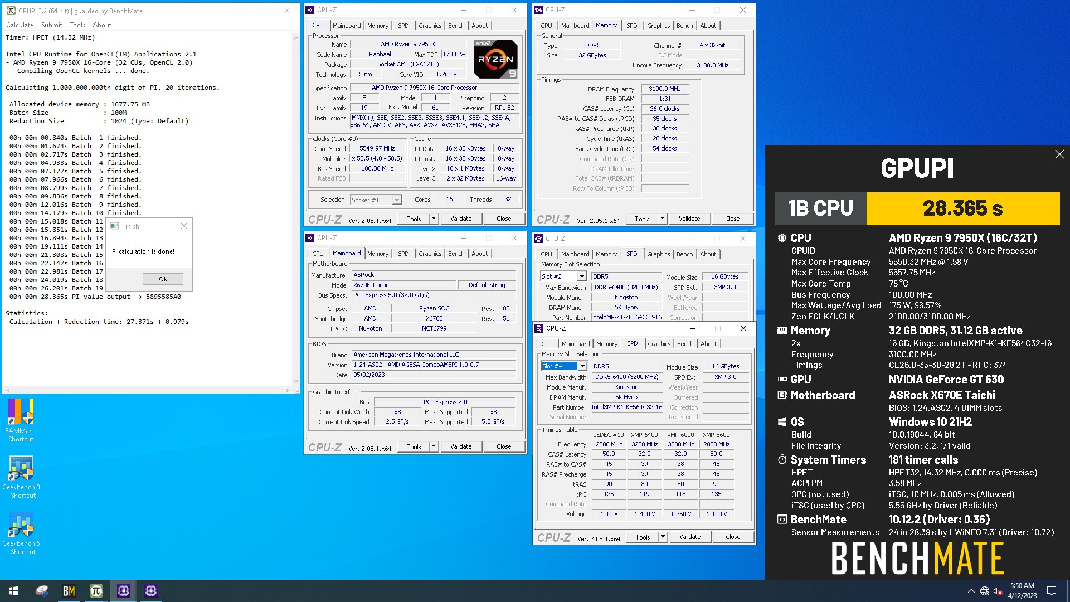Click the first CPU-Z taskbar icon

pos(123,591)
